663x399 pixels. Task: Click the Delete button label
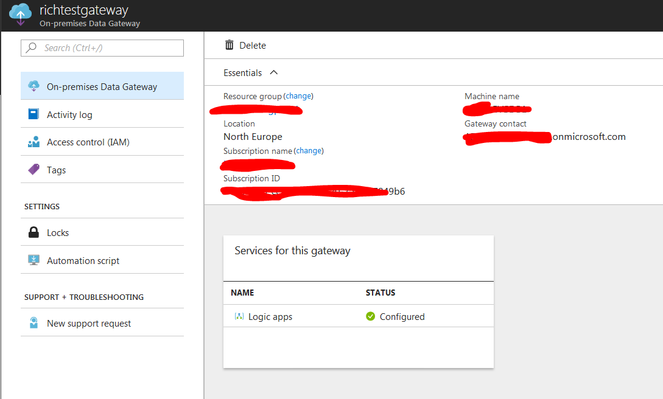[x=253, y=45]
